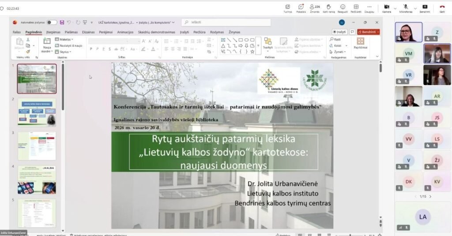Click the purple Save icon in PowerPoint
This screenshot has width=452, height=236.
(62, 22)
